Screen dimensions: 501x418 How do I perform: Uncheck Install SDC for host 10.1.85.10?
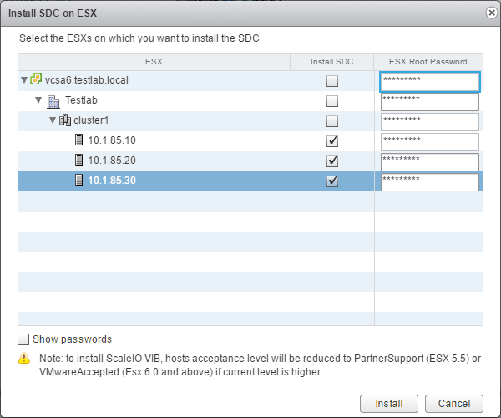pos(332,141)
